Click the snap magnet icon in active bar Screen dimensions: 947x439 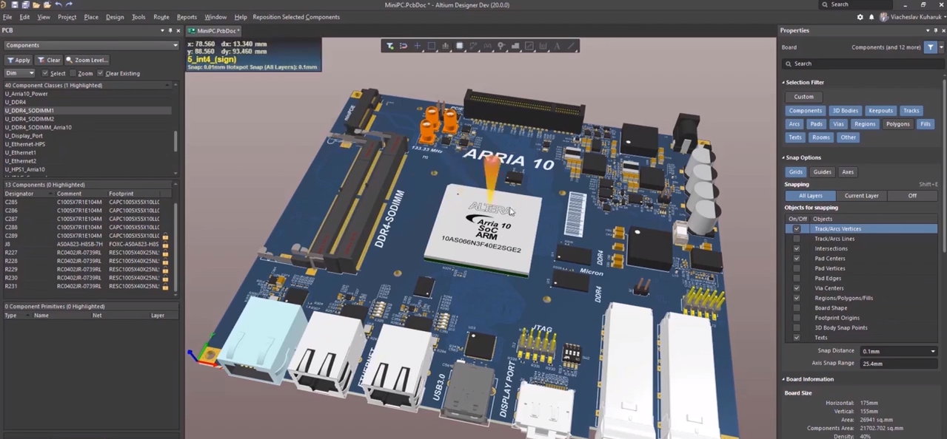404,46
